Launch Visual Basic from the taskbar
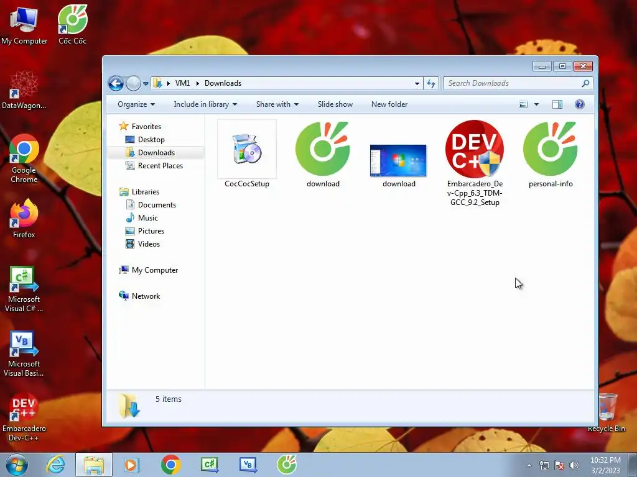Image resolution: width=637 pixels, height=477 pixels. [248, 465]
